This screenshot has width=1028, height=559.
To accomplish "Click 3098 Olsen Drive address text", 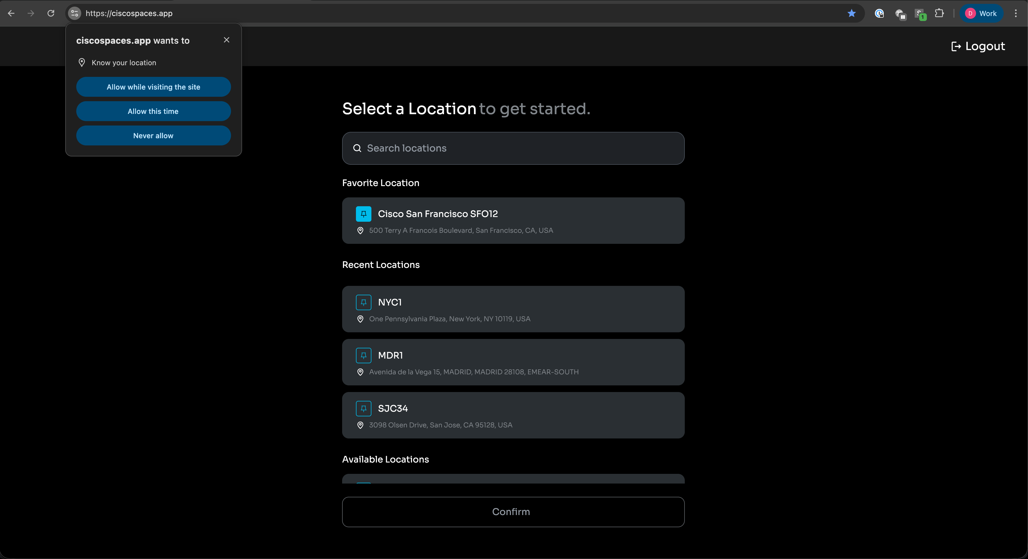I will [440, 425].
